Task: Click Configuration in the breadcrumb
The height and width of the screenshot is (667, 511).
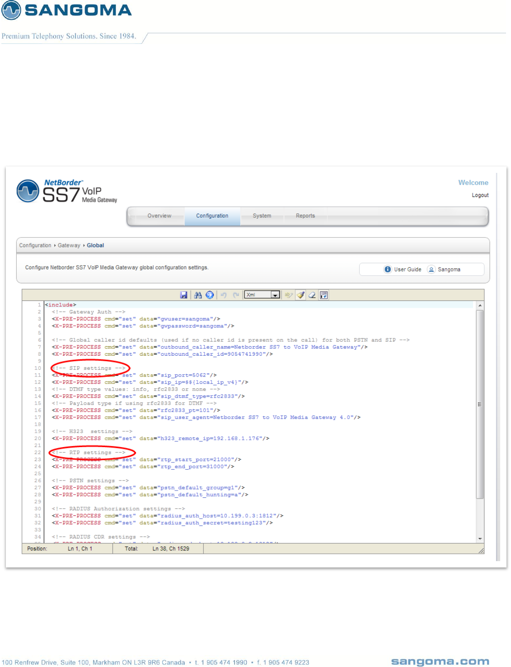Action: tap(35, 245)
